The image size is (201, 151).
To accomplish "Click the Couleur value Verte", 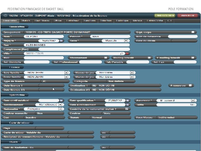I will pos(116,113).
